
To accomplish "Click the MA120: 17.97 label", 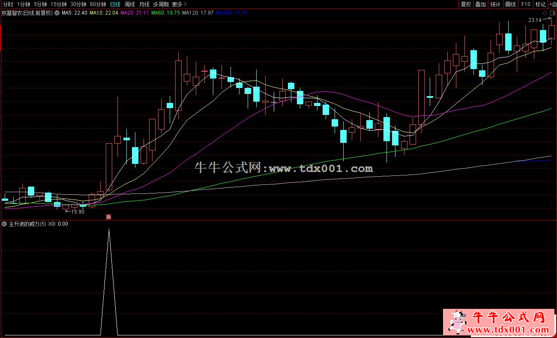I will (198, 13).
